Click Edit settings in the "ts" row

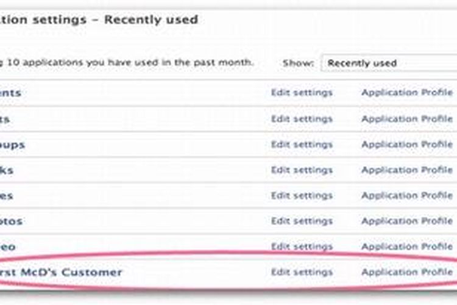(x=302, y=119)
